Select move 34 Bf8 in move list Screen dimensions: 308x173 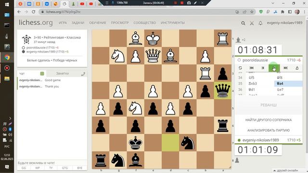click(x=288, y=77)
